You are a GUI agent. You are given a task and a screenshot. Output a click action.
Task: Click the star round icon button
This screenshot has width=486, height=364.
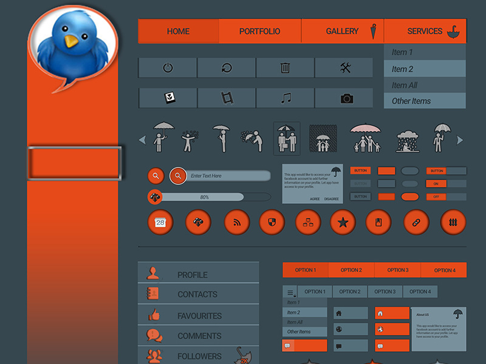pyautogui.click(x=343, y=222)
